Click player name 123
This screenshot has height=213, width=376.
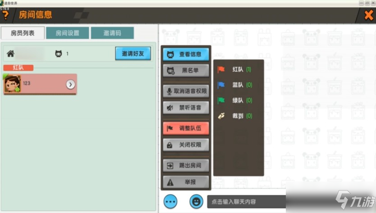pos(27,83)
